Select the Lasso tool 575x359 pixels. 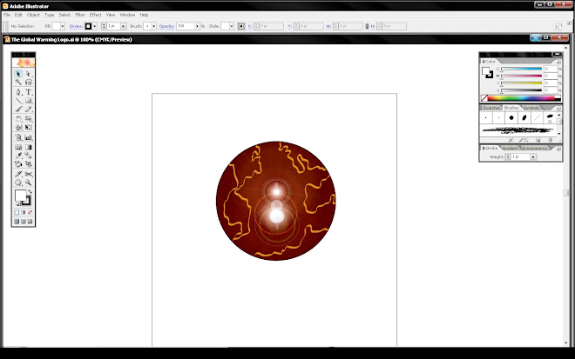(x=28, y=83)
